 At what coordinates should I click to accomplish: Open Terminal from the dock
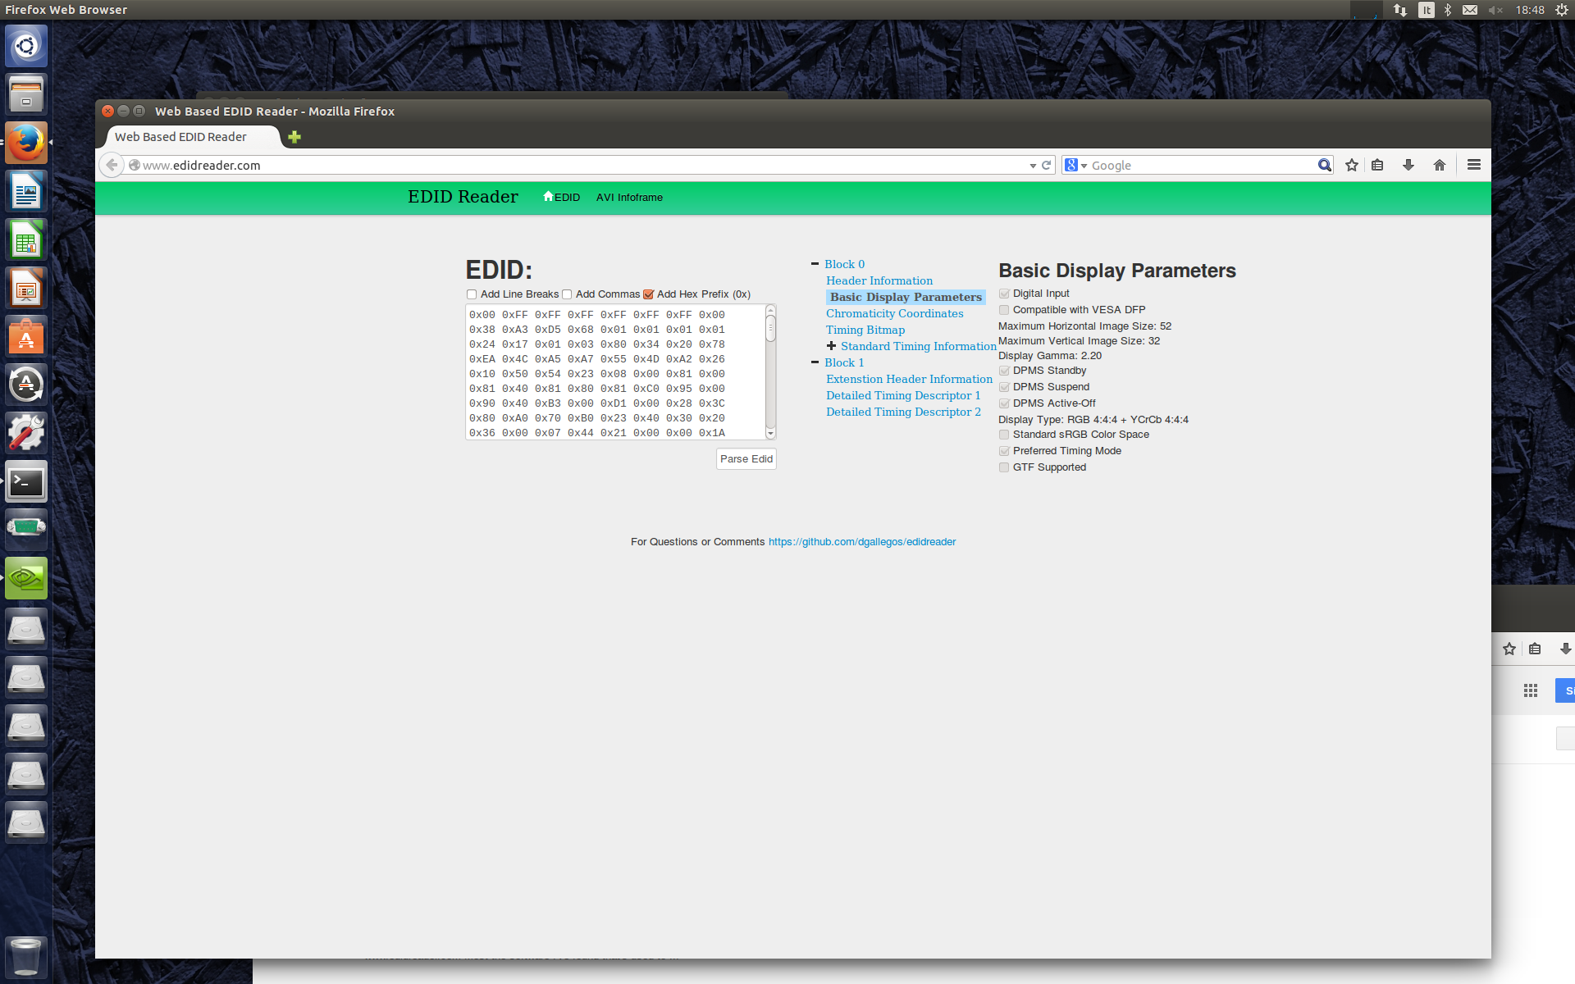coord(26,481)
